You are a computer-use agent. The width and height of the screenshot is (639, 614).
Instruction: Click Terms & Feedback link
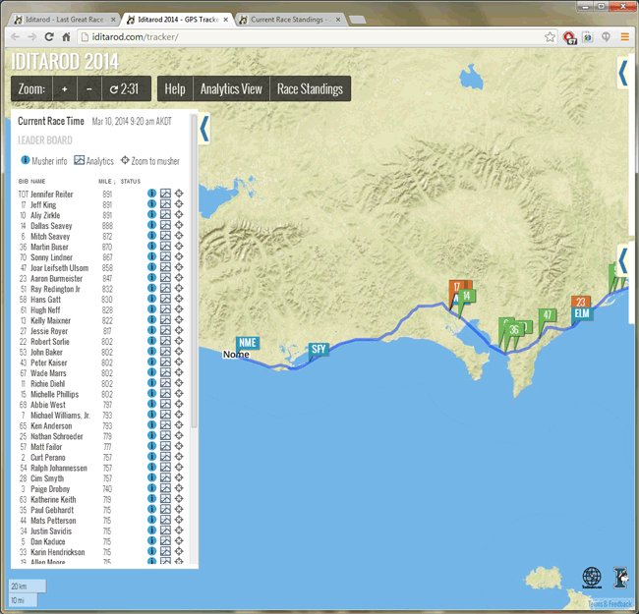pyautogui.click(x=610, y=604)
